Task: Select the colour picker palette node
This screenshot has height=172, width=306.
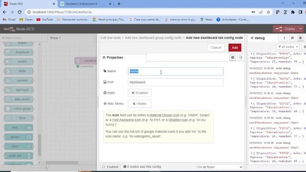Action: [x=19, y=108]
